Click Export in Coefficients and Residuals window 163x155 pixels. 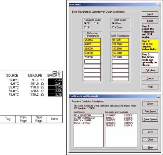click(150, 104)
